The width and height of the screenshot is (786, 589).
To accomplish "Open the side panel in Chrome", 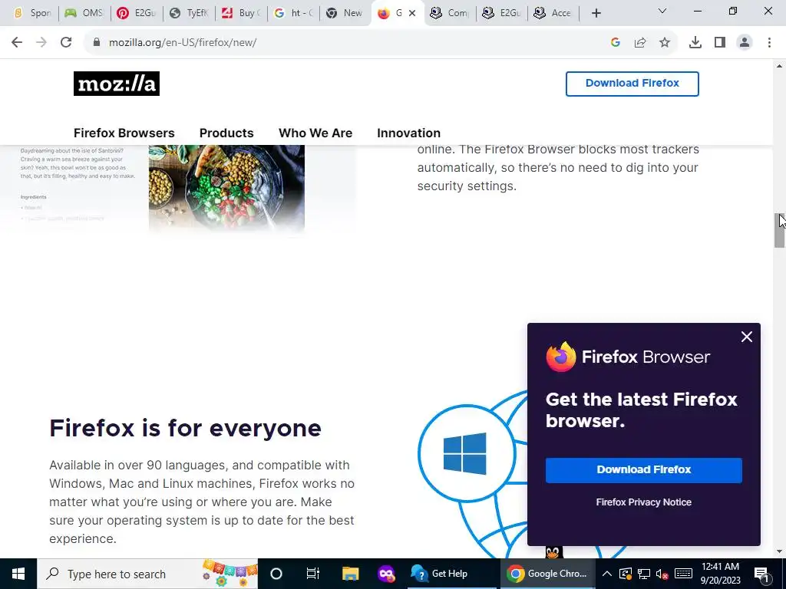I will point(720,43).
